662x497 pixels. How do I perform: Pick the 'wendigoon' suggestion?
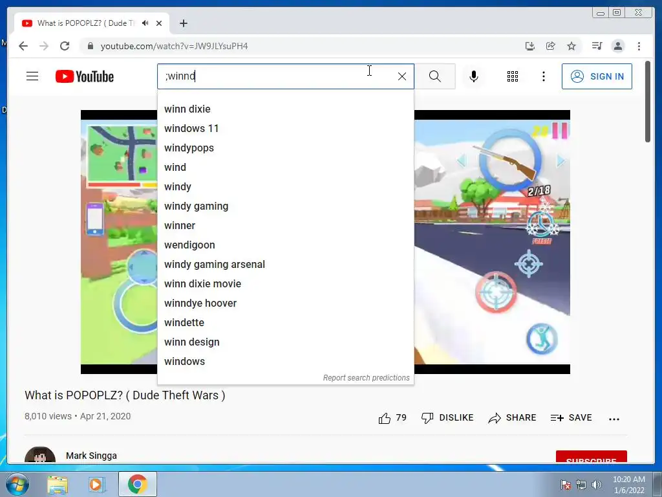click(x=285, y=245)
